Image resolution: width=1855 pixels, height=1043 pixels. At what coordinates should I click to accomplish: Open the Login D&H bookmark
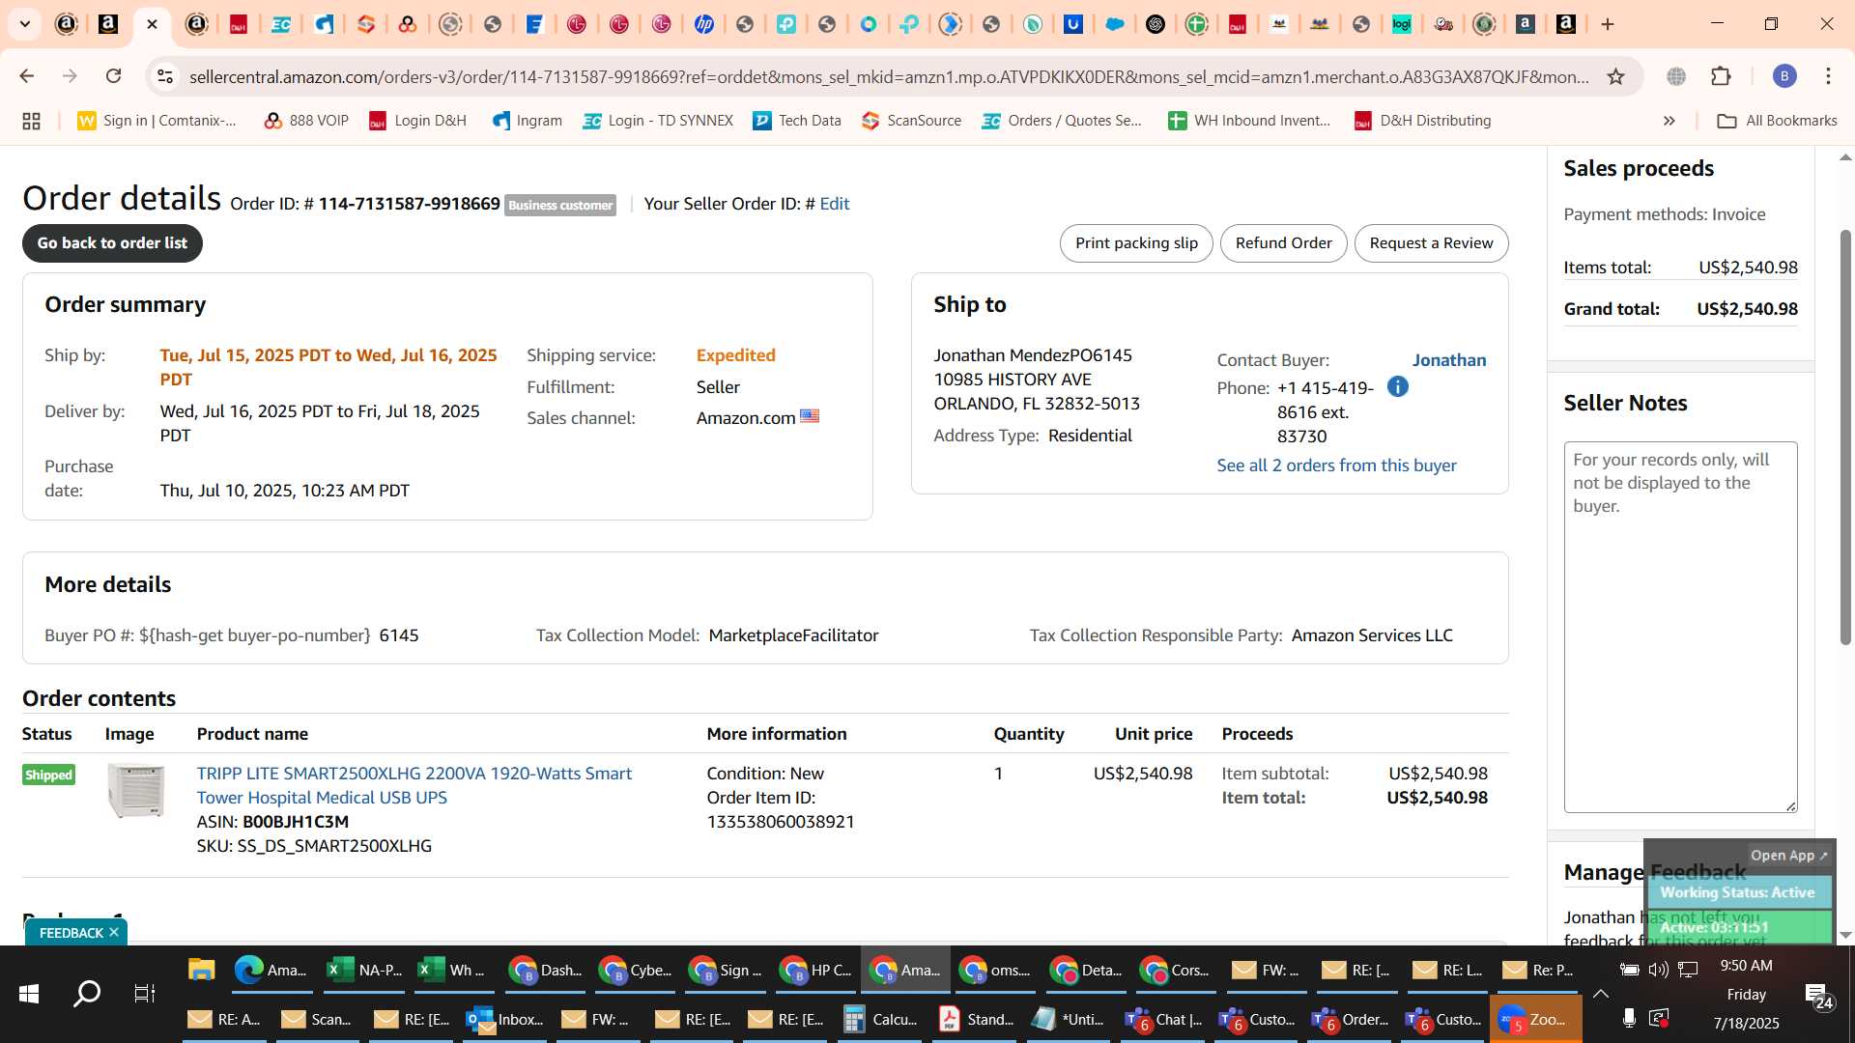coord(418,121)
